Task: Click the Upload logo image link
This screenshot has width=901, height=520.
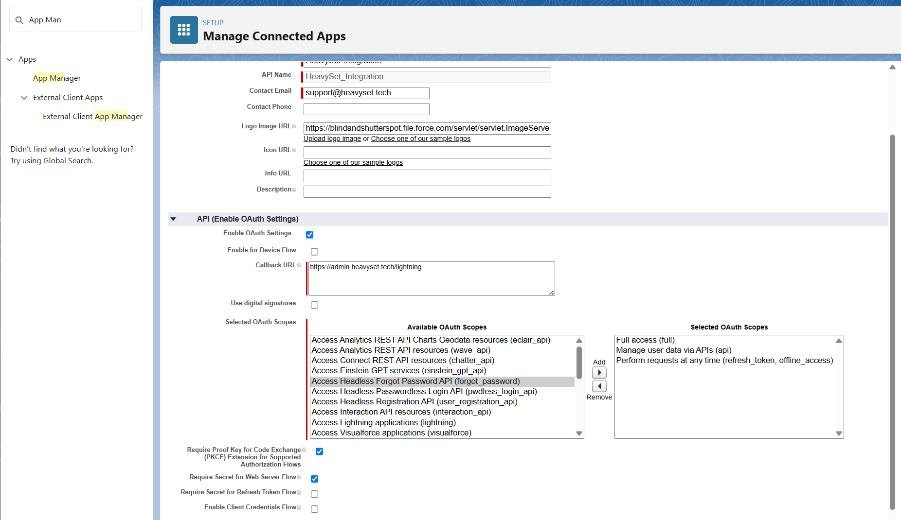Action: point(332,139)
